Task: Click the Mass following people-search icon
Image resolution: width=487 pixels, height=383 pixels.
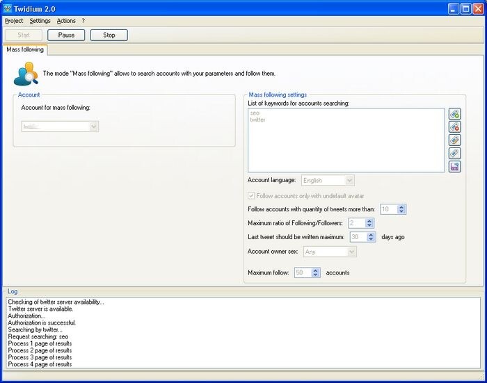Action: point(26,74)
